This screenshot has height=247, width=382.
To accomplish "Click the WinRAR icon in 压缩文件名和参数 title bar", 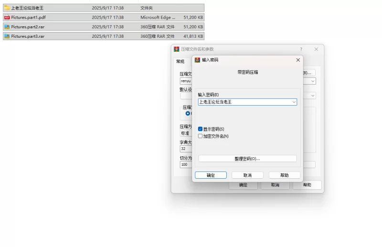I will [176, 49].
